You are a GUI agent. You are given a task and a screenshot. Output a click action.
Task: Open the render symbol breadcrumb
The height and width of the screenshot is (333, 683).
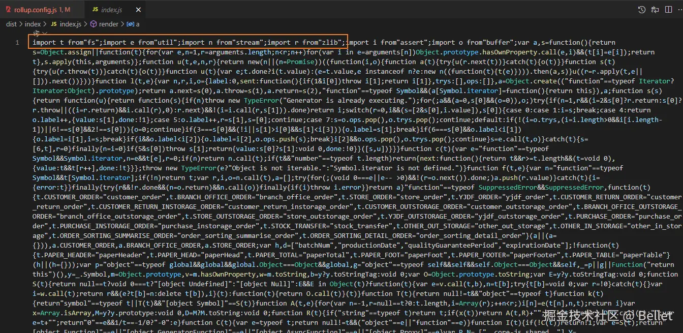pos(104,24)
